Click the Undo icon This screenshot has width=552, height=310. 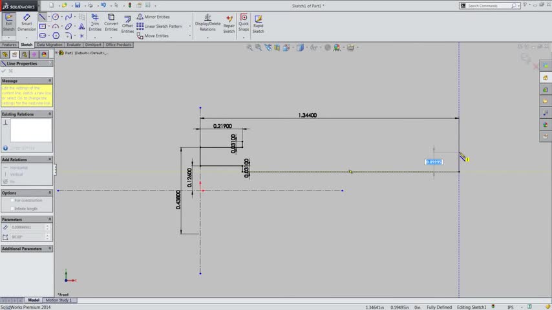pos(103,5)
